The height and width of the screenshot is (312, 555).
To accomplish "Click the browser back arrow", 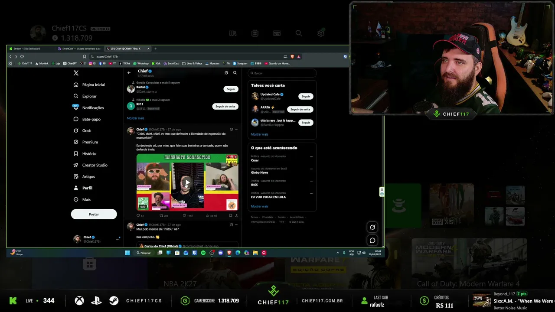I will 10,56.
